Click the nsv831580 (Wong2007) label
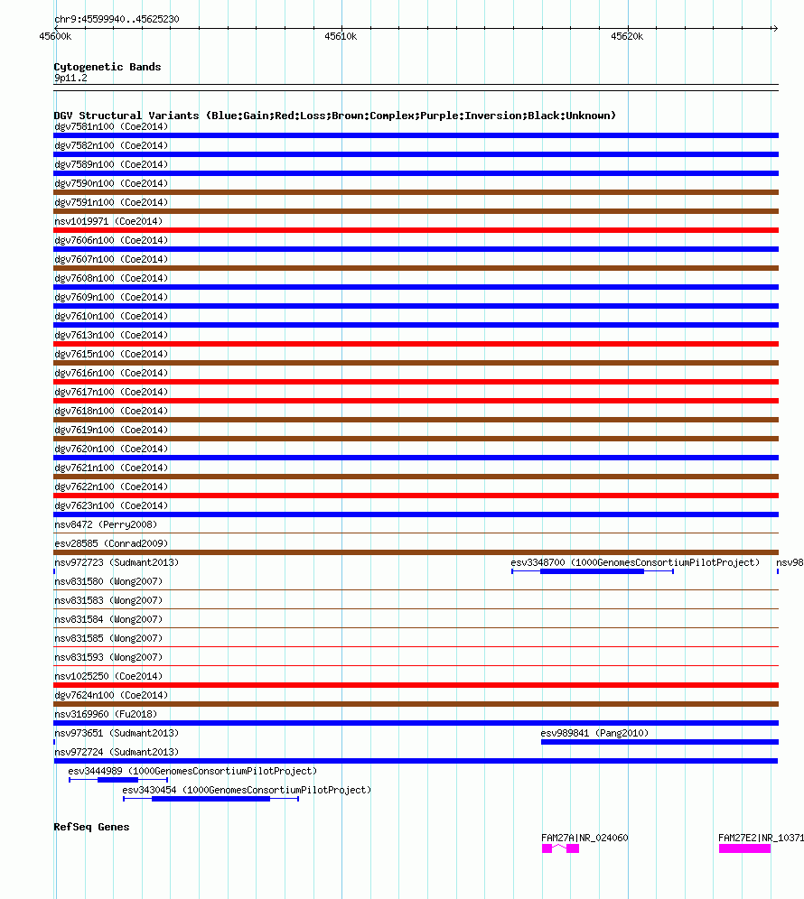Image resolution: width=804 pixels, height=899 pixels. click(108, 581)
